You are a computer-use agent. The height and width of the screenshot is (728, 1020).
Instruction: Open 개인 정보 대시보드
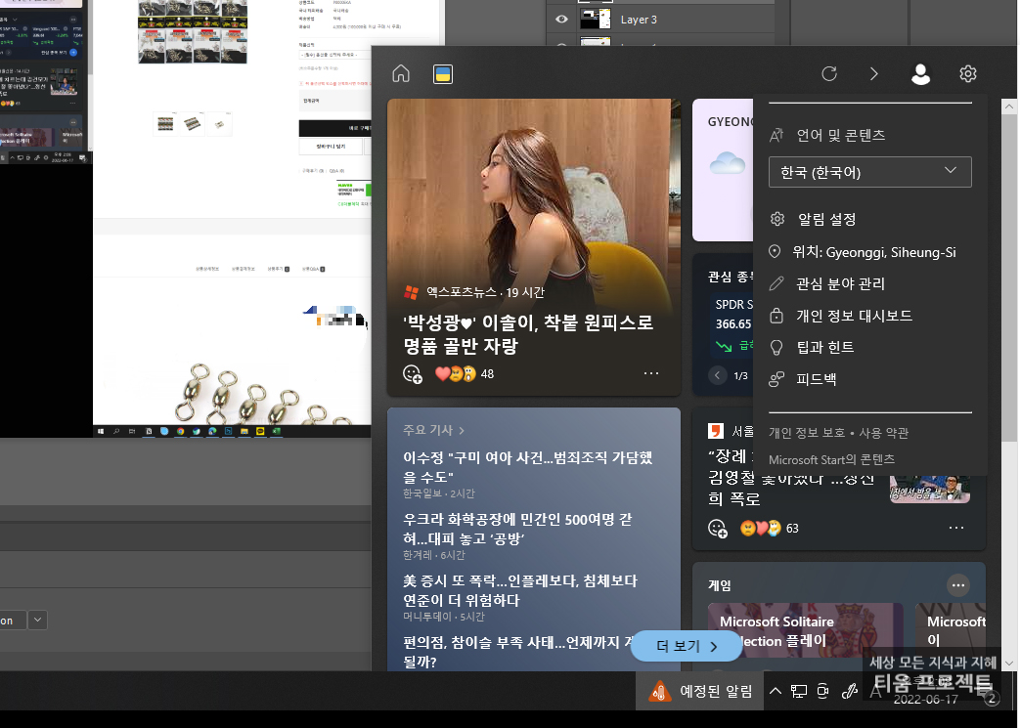pyautogui.click(x=841, y=316)
